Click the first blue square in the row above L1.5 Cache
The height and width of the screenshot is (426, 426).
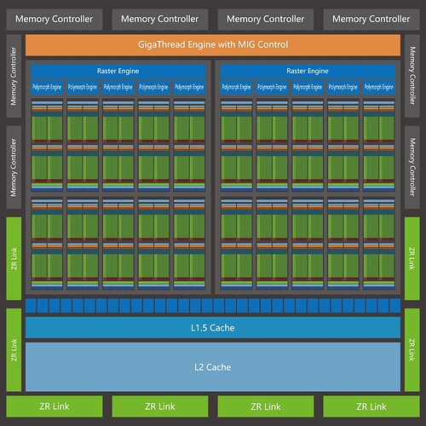[31, 306]
